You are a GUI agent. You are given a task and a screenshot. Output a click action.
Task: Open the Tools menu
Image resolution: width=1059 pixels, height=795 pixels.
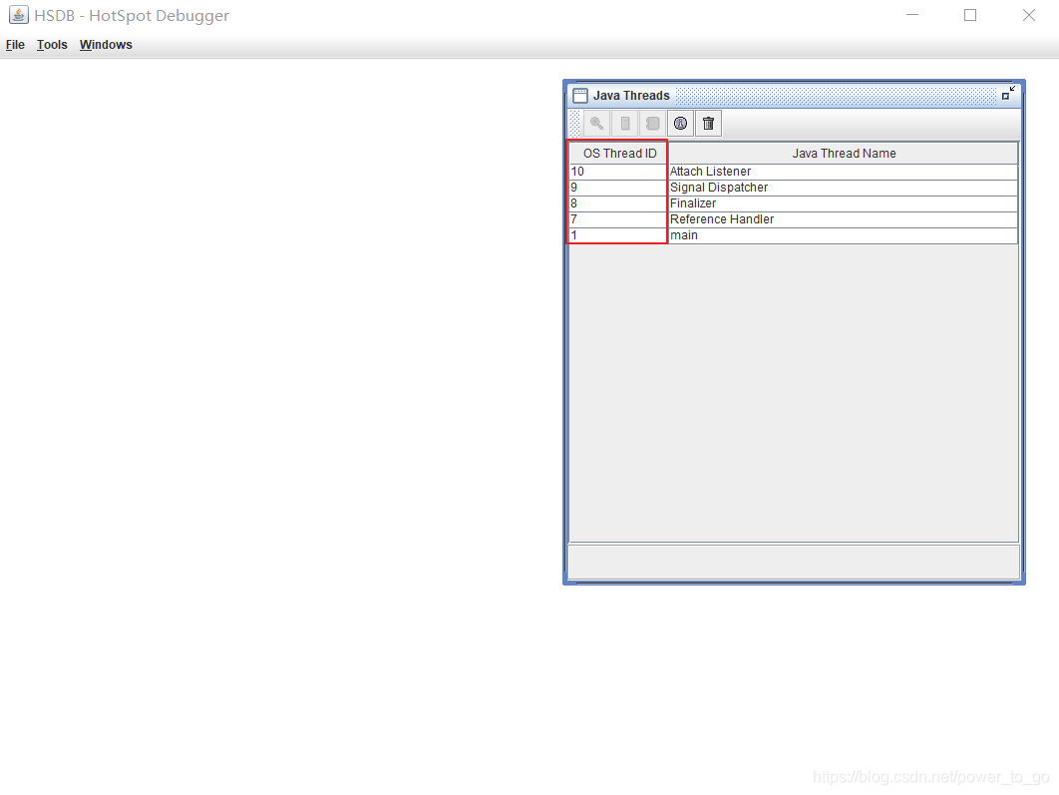coord(52,45)
